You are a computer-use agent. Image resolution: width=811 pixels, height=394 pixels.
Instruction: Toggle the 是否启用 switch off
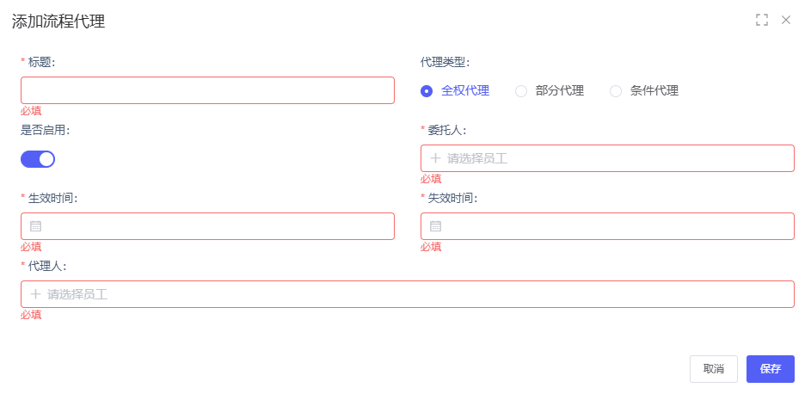coord(38,158)
